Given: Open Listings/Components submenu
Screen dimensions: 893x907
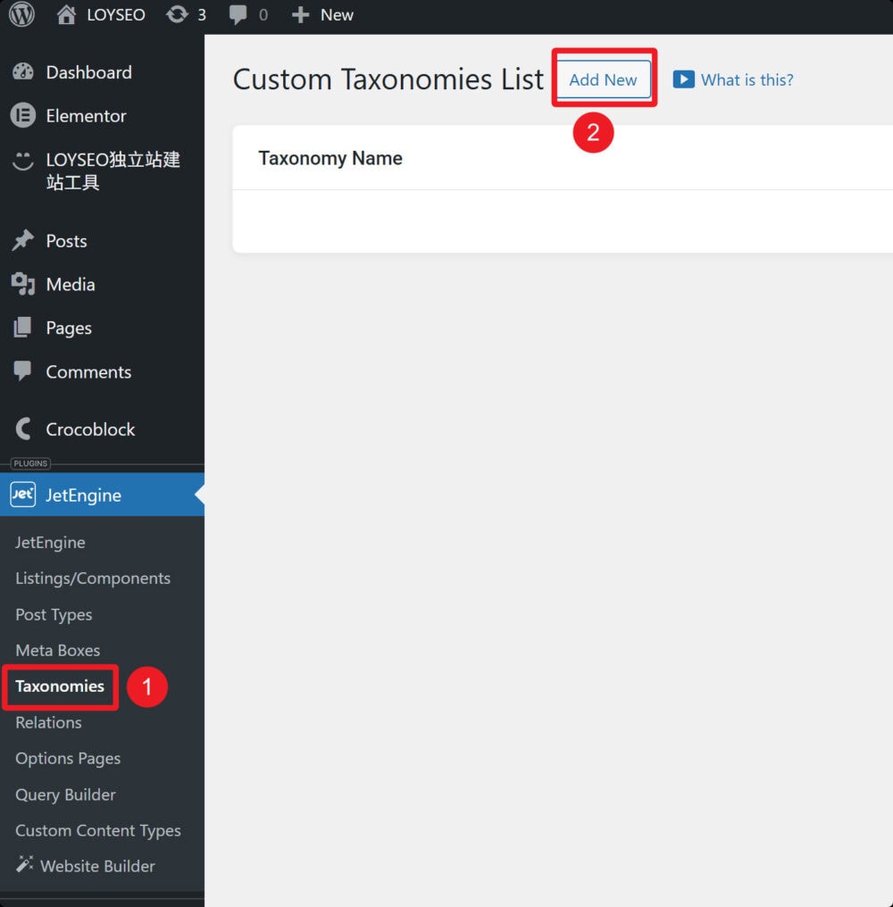Looking at the screenshot, I should [93, 578].
